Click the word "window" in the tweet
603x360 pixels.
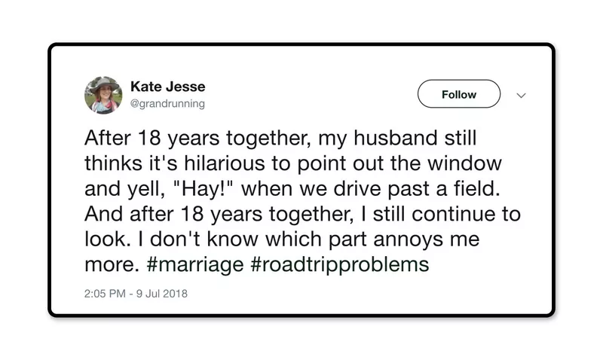[464, 163]
